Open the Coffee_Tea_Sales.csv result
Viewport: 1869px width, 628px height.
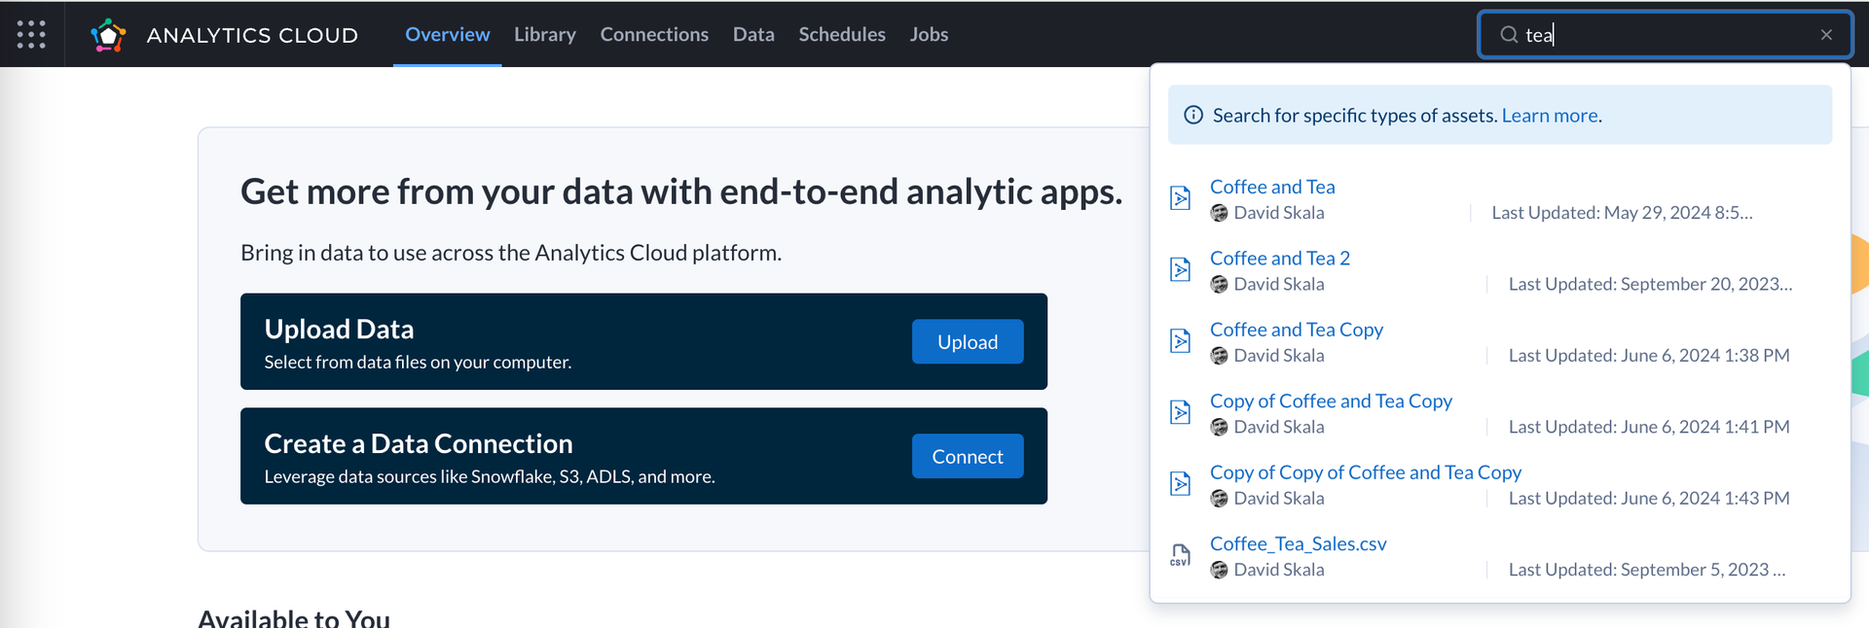1298,543
